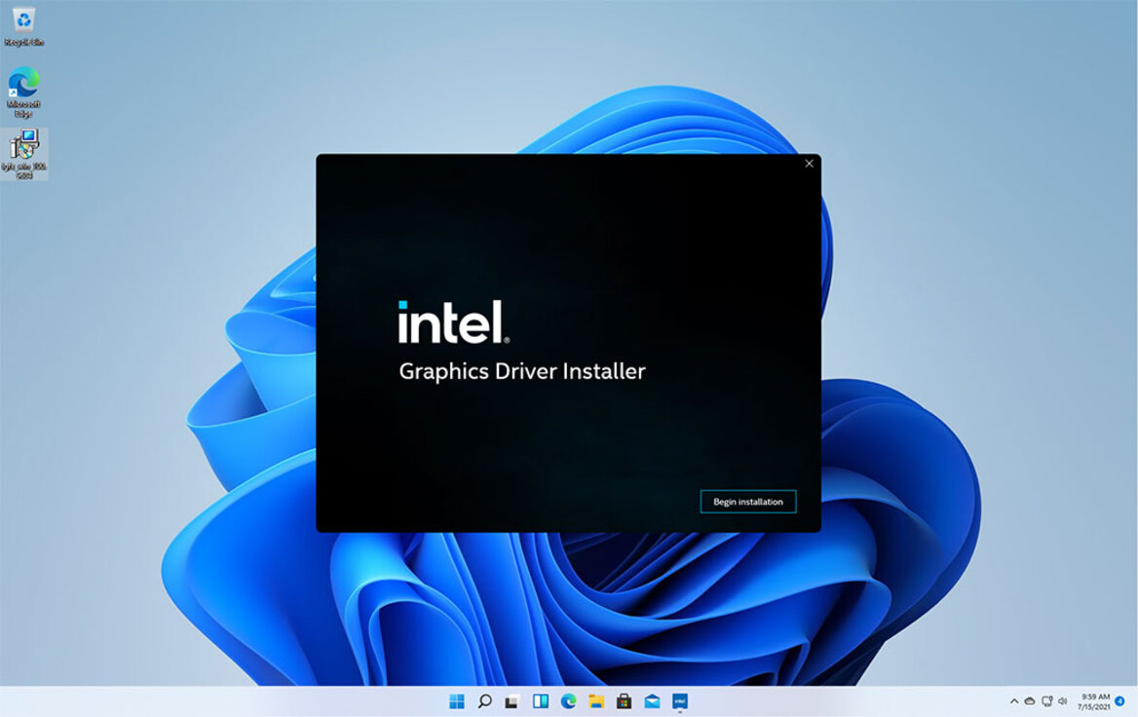Open network status in system tray
1138x717 pixels.
(1046, 701)
